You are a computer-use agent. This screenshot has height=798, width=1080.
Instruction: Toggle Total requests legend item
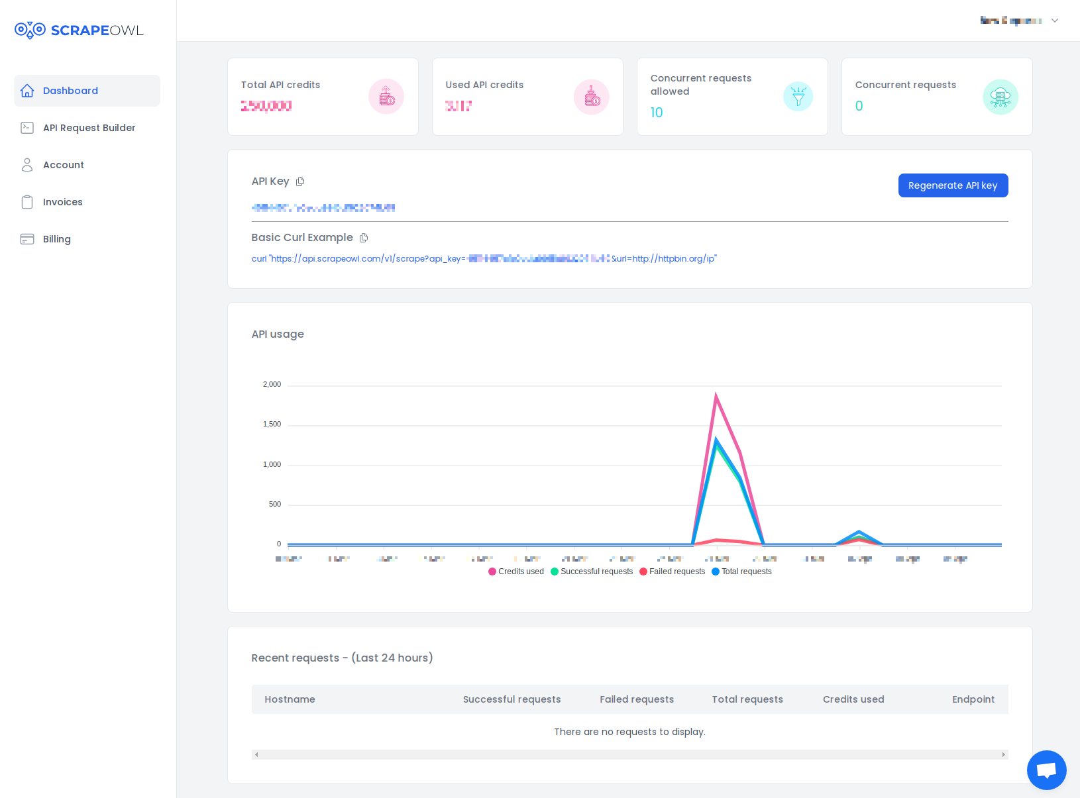[742, 572]
